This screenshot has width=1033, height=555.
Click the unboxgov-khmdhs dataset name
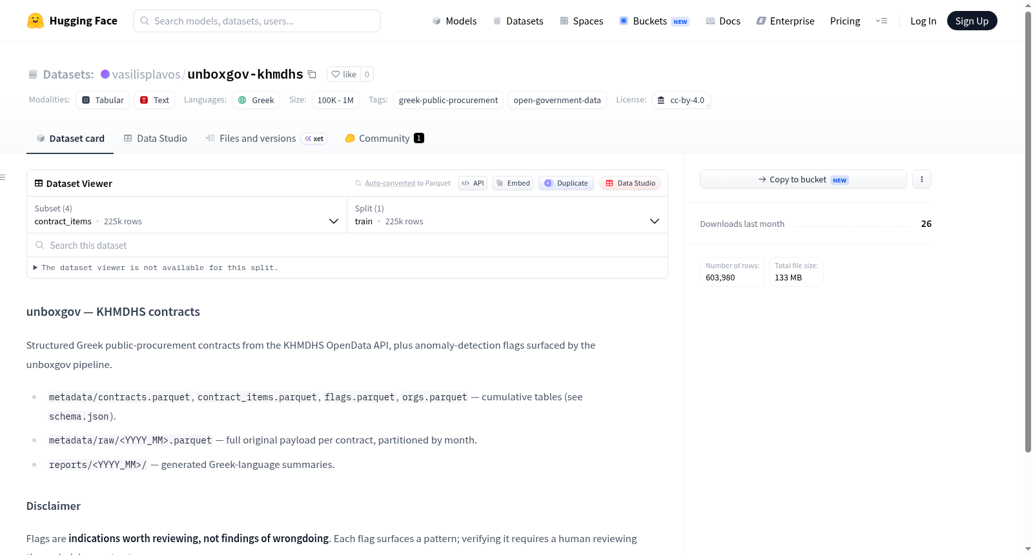(x=245, y=74)
